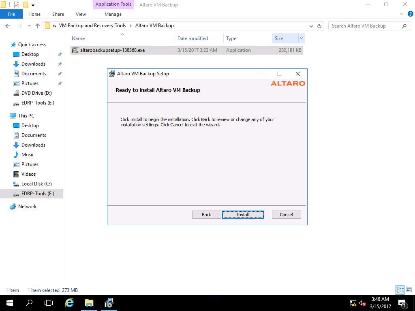415x311 pixels.
Task: Open the Videos folder
Action: pyautogui.click(x=28, y=174)
